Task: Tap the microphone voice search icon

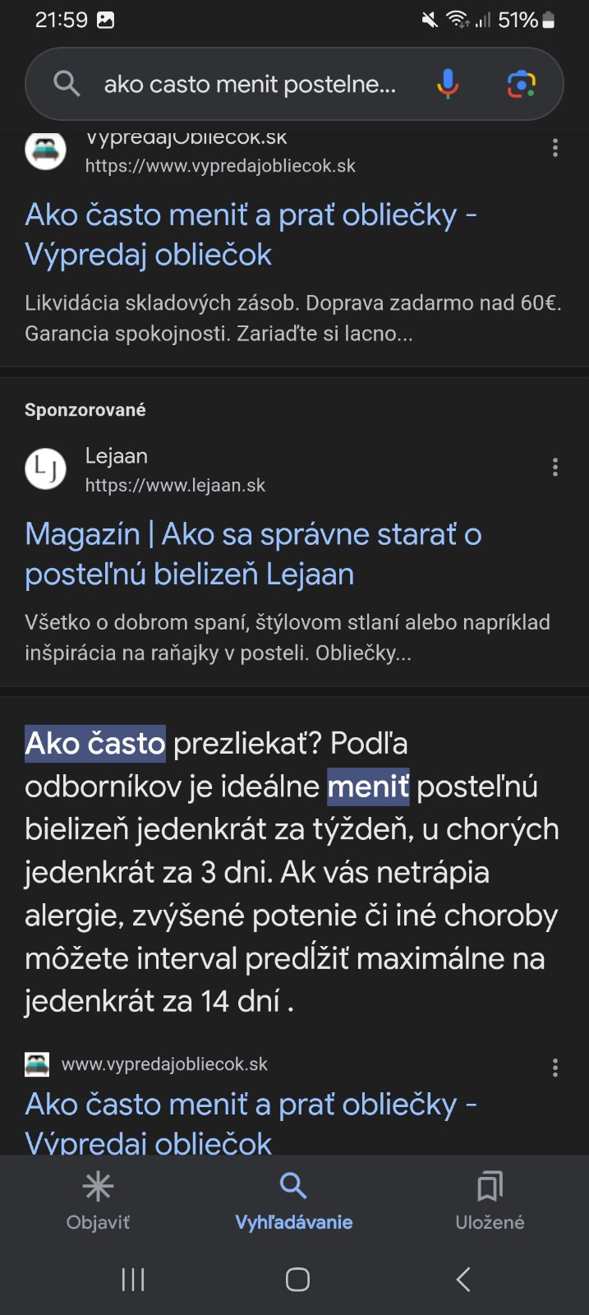Action: [448, 84]
